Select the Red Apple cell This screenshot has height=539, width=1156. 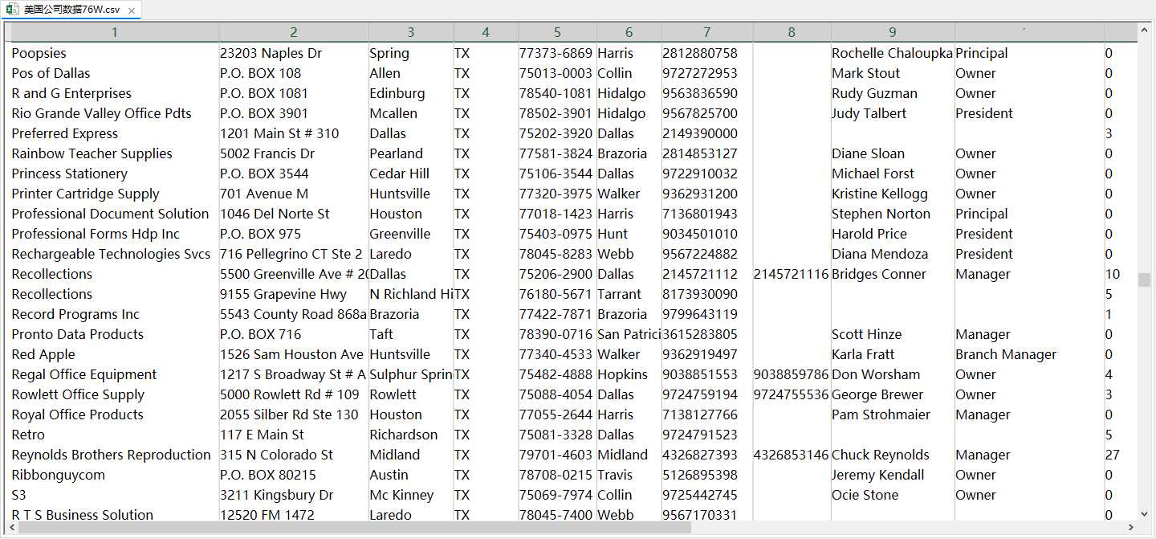115,354
